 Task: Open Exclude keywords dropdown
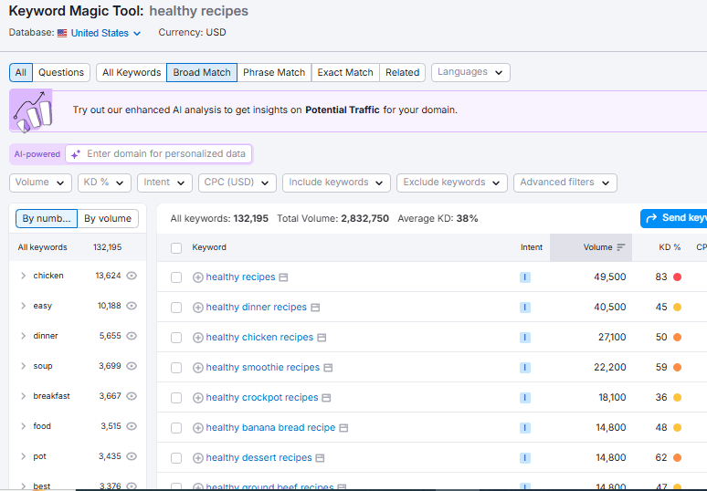[x=452, y=183]
